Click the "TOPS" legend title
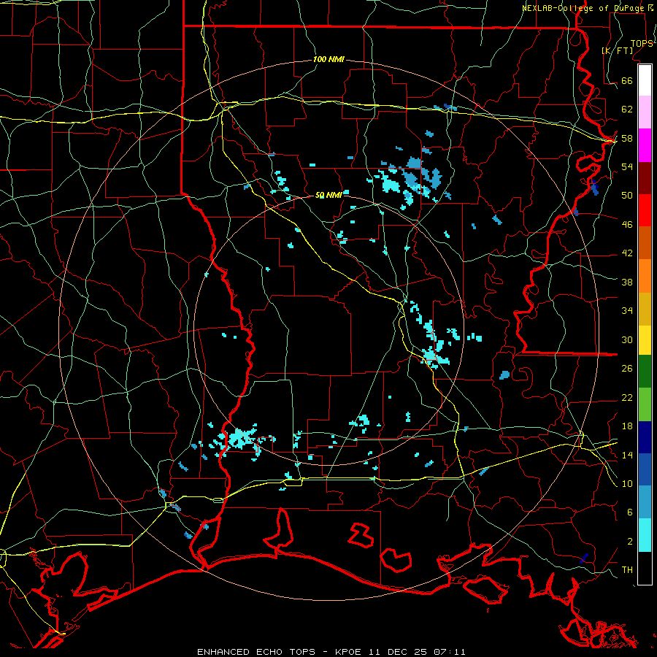The image size is (657, 657). click(642, 44)
